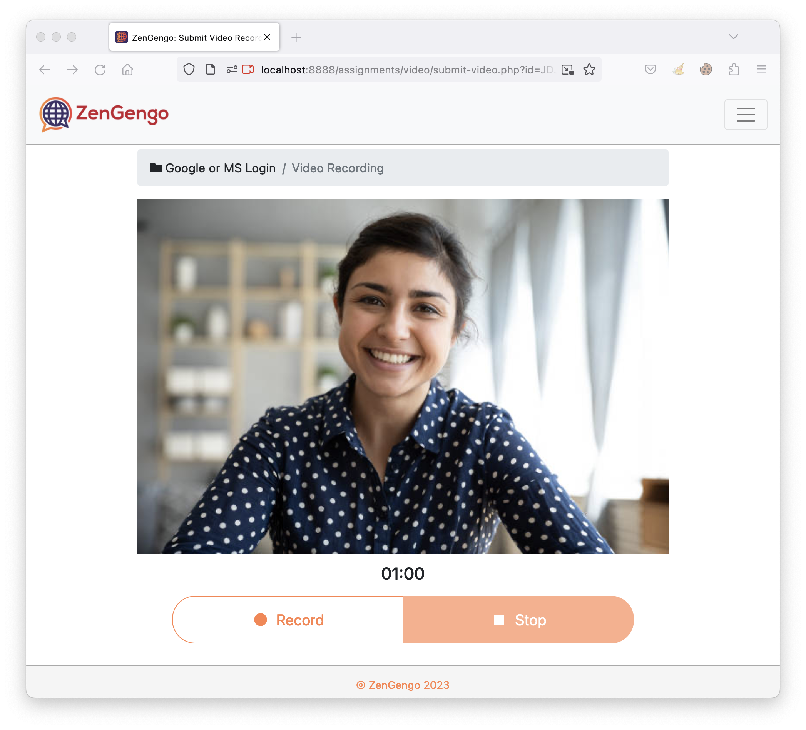Open Firefox application menu
The width and height of the screenshot is (806, 730).
pos(761,70)
